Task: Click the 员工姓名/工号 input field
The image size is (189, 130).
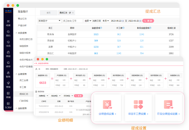Action: [73, 21]
